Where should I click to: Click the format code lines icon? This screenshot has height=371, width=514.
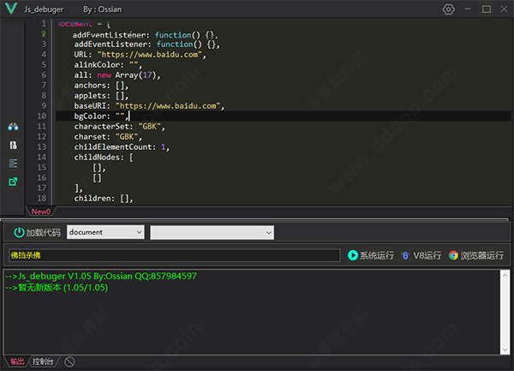(13, 163)
